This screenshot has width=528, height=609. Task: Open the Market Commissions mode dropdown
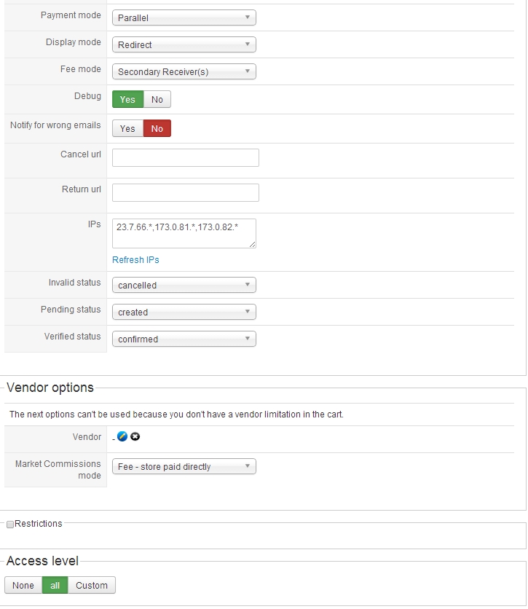point(184,466)
